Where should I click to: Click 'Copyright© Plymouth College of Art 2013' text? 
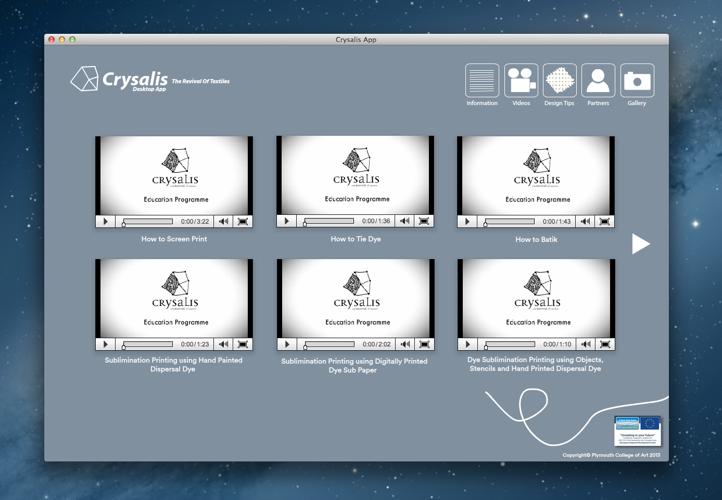(x=611, y=455)
